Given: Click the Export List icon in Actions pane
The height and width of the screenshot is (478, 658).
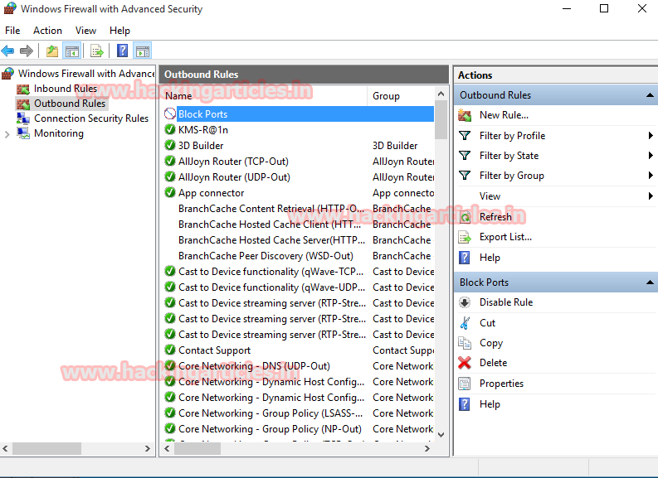Looking at the screenshot, I should [x=465, y=237].
